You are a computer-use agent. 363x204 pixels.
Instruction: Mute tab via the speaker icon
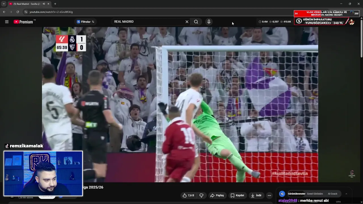point(44,4)
